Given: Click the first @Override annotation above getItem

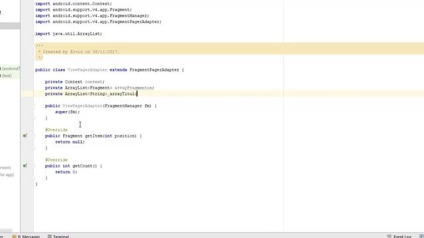Looking at the screenshot, I should tap(56, 130).
